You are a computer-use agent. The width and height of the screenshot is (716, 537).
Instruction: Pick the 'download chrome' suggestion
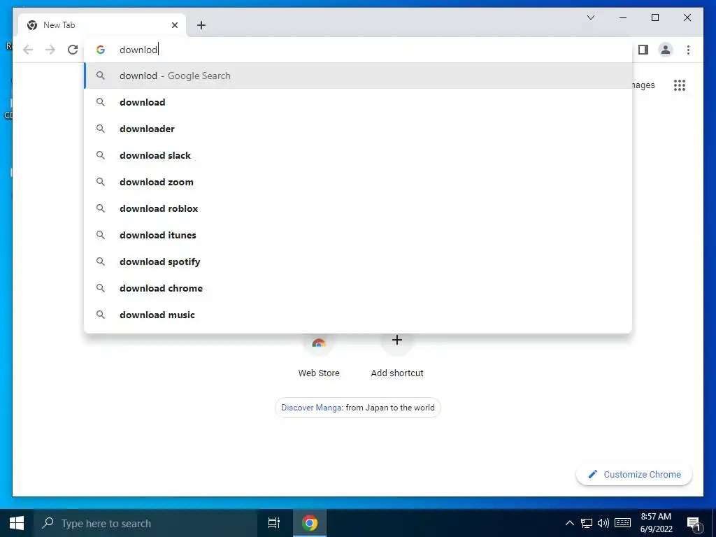tap(358, 288)
